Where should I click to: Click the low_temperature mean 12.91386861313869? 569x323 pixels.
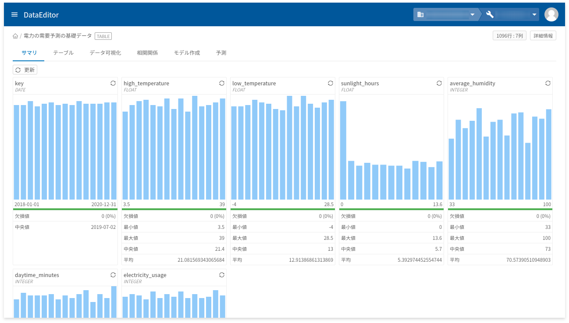(x=311, y=260)
